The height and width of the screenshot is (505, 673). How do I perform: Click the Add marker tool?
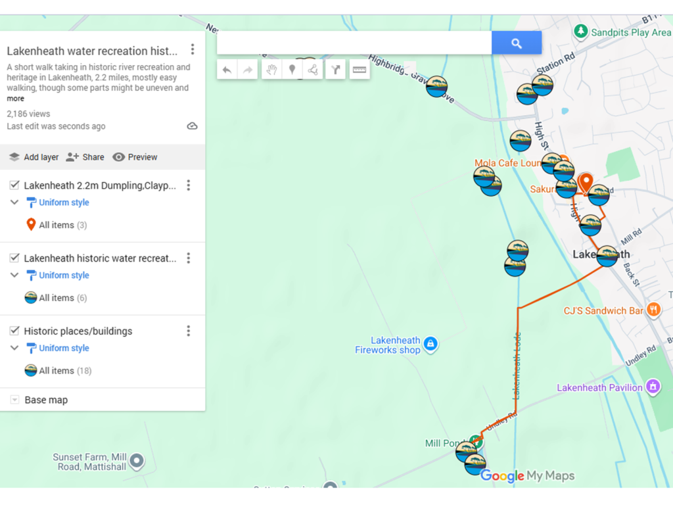[292, 69]
